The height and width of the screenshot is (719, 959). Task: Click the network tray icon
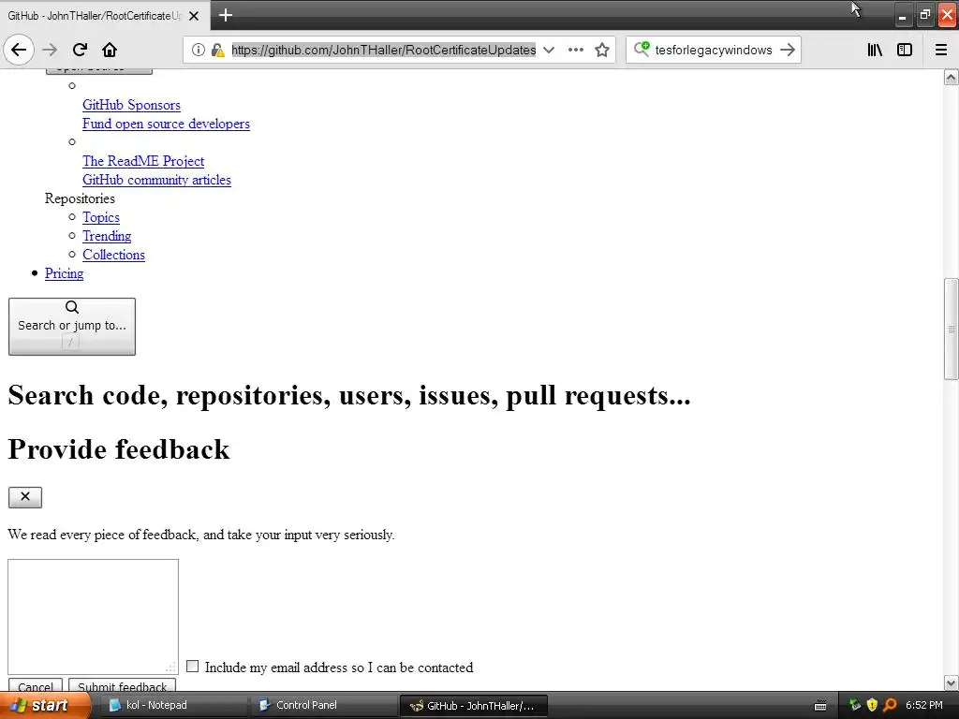(855, 705)
